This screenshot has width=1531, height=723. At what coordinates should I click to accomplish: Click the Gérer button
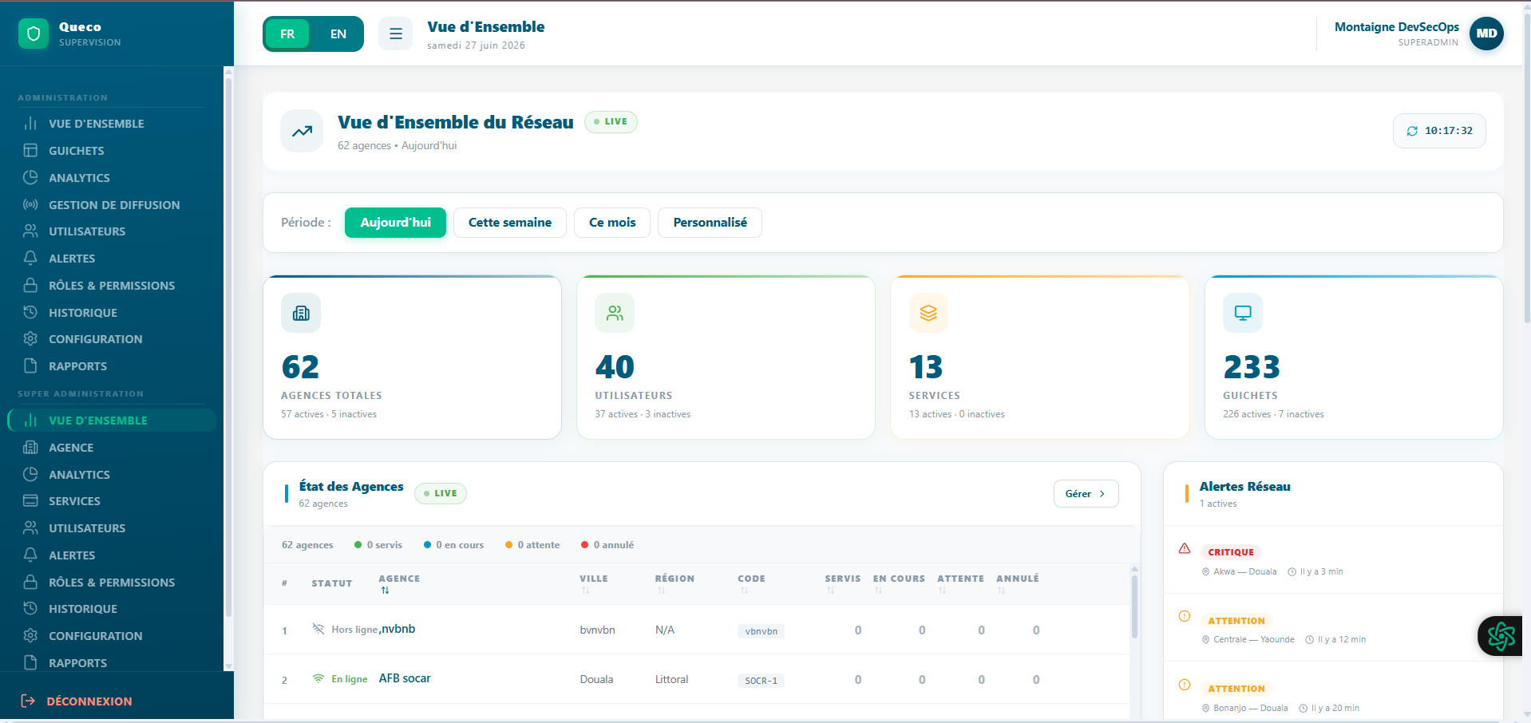pyautogui.click(x=1086, y=493)
